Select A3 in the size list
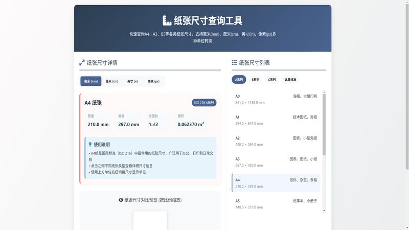The image size is (409, 230). coord(276,162)
